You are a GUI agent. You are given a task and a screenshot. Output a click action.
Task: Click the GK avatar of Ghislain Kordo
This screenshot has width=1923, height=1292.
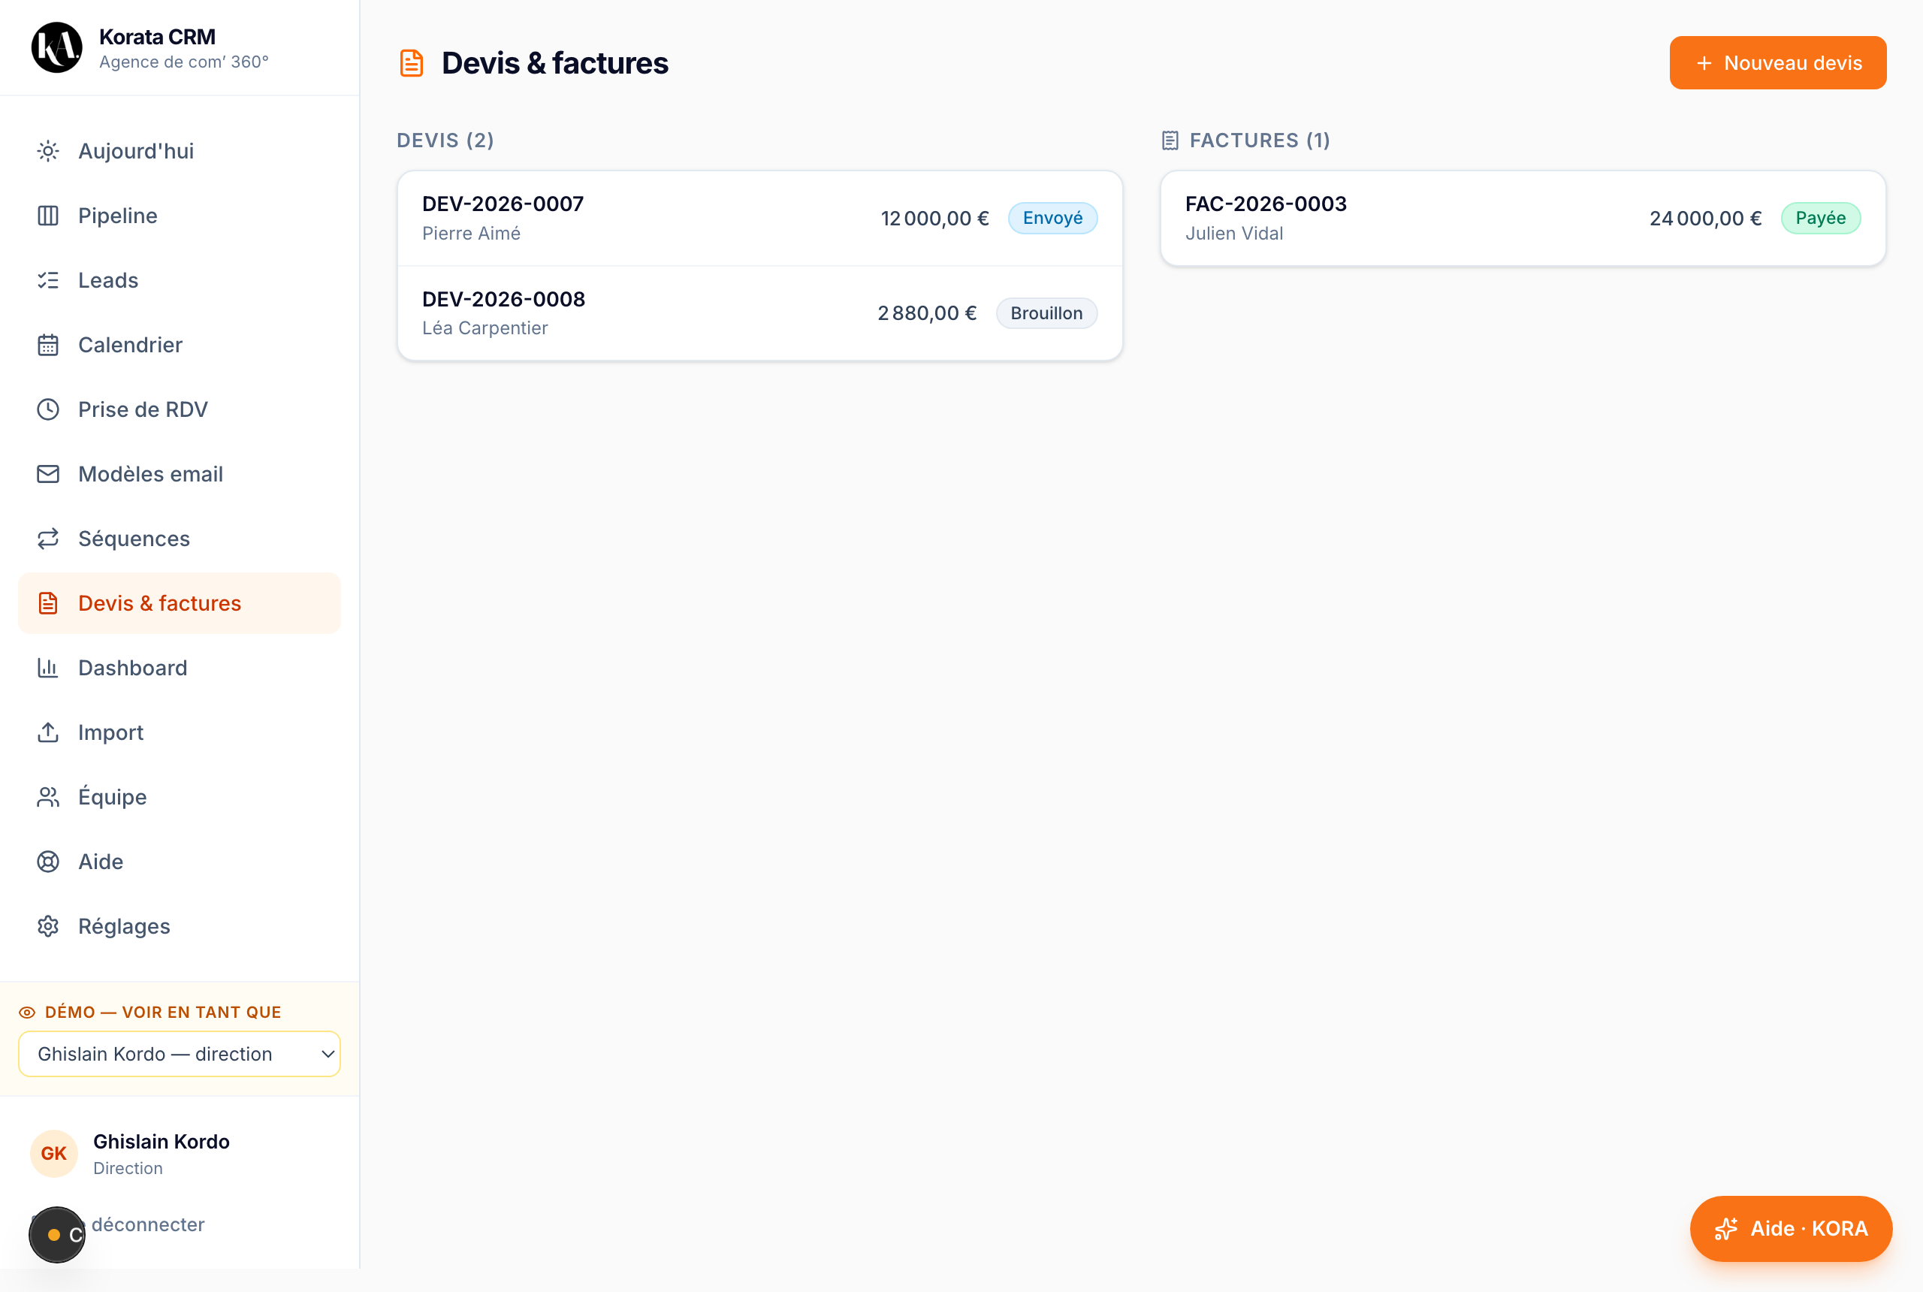[53, 1154]
